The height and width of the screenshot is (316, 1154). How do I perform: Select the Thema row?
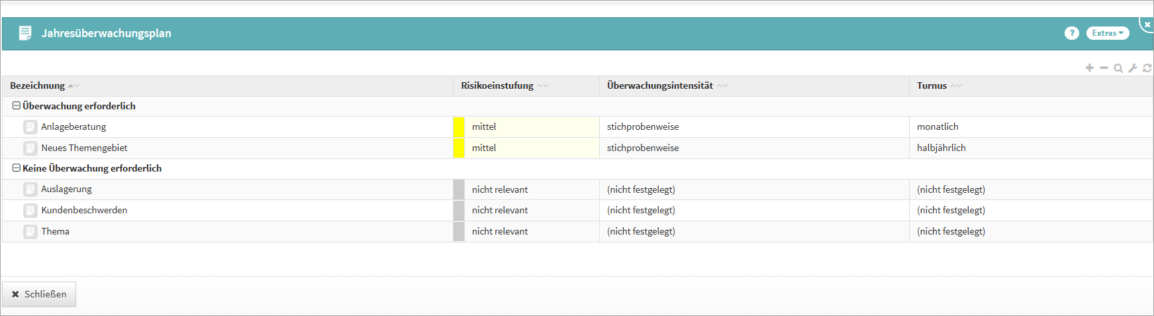[x=56, y=231]
